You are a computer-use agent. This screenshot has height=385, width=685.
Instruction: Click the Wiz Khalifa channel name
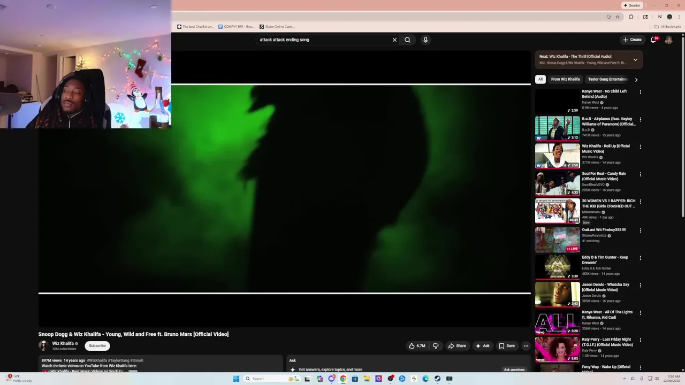point(63,344)
